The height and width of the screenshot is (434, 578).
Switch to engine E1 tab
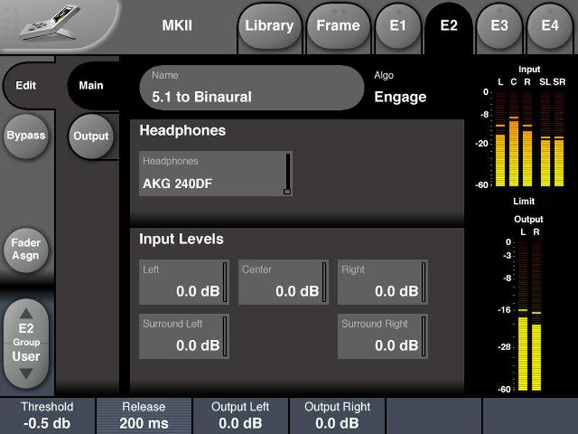click(x=398, y=26)
